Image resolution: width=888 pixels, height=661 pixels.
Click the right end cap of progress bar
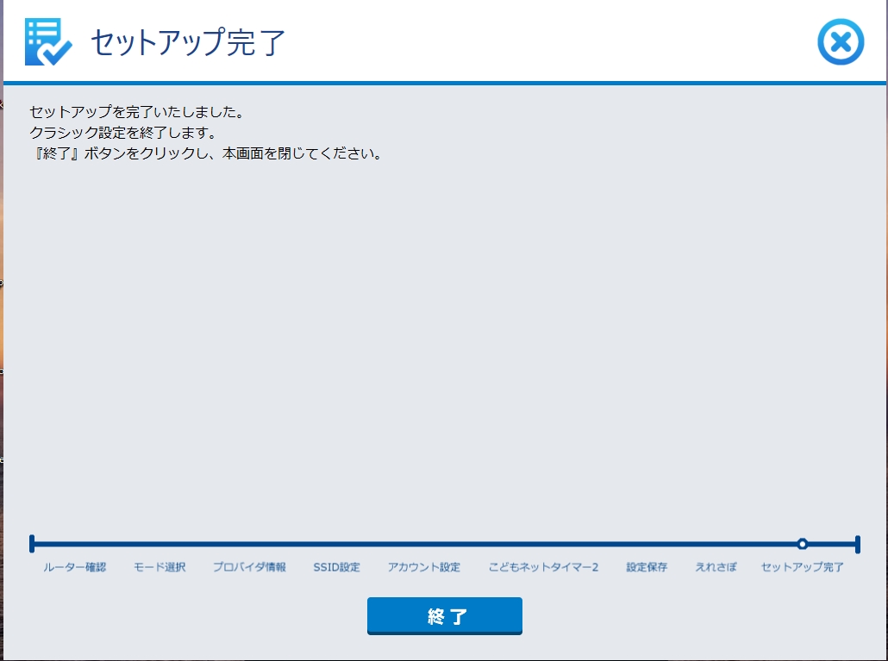[x=858, y=544]
